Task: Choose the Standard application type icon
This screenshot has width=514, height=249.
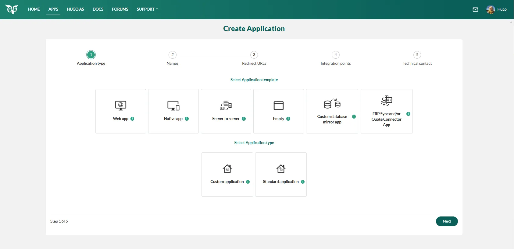Action: point(281,169)
